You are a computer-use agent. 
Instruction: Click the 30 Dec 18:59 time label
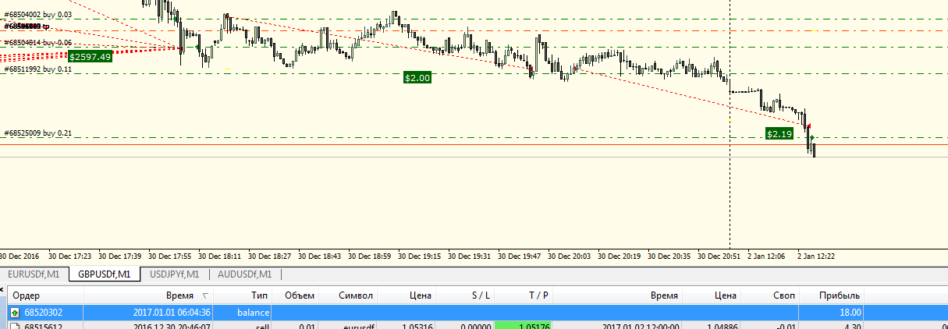pos(369,255)
